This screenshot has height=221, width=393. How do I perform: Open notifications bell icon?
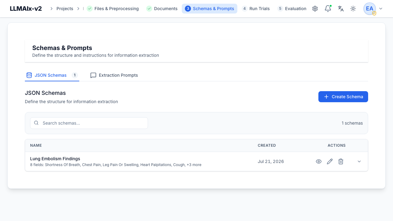(x=328, y=9)
